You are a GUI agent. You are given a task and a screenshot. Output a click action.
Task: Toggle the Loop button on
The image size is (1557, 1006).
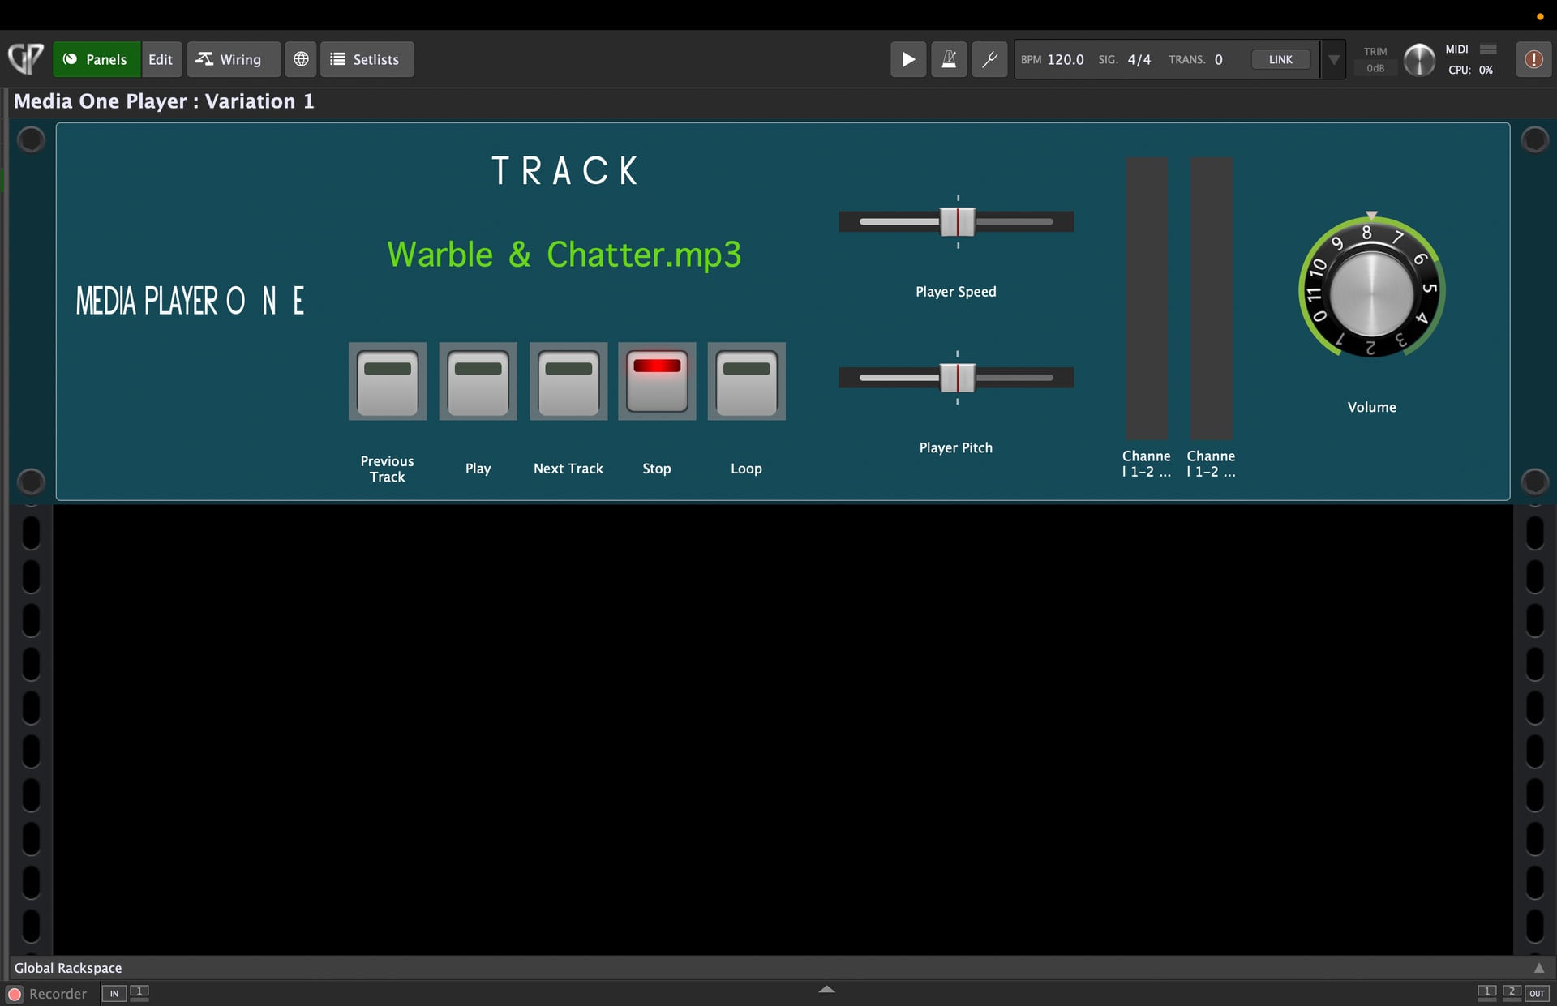coord(746,381)
